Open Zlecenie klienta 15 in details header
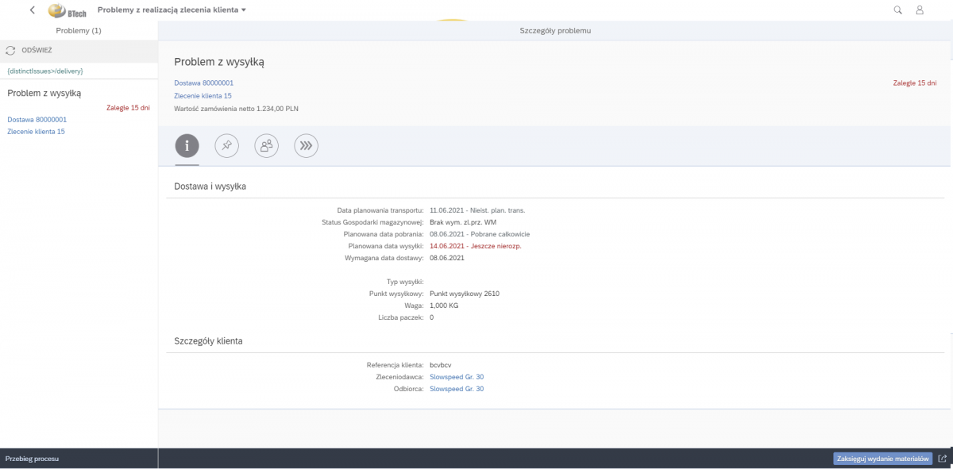The width and height of the screenshot is (953, 469). 203,95
